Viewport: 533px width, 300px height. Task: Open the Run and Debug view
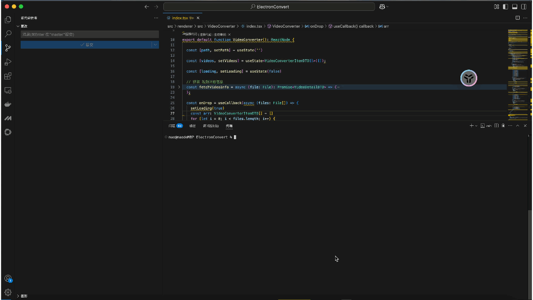8,62
